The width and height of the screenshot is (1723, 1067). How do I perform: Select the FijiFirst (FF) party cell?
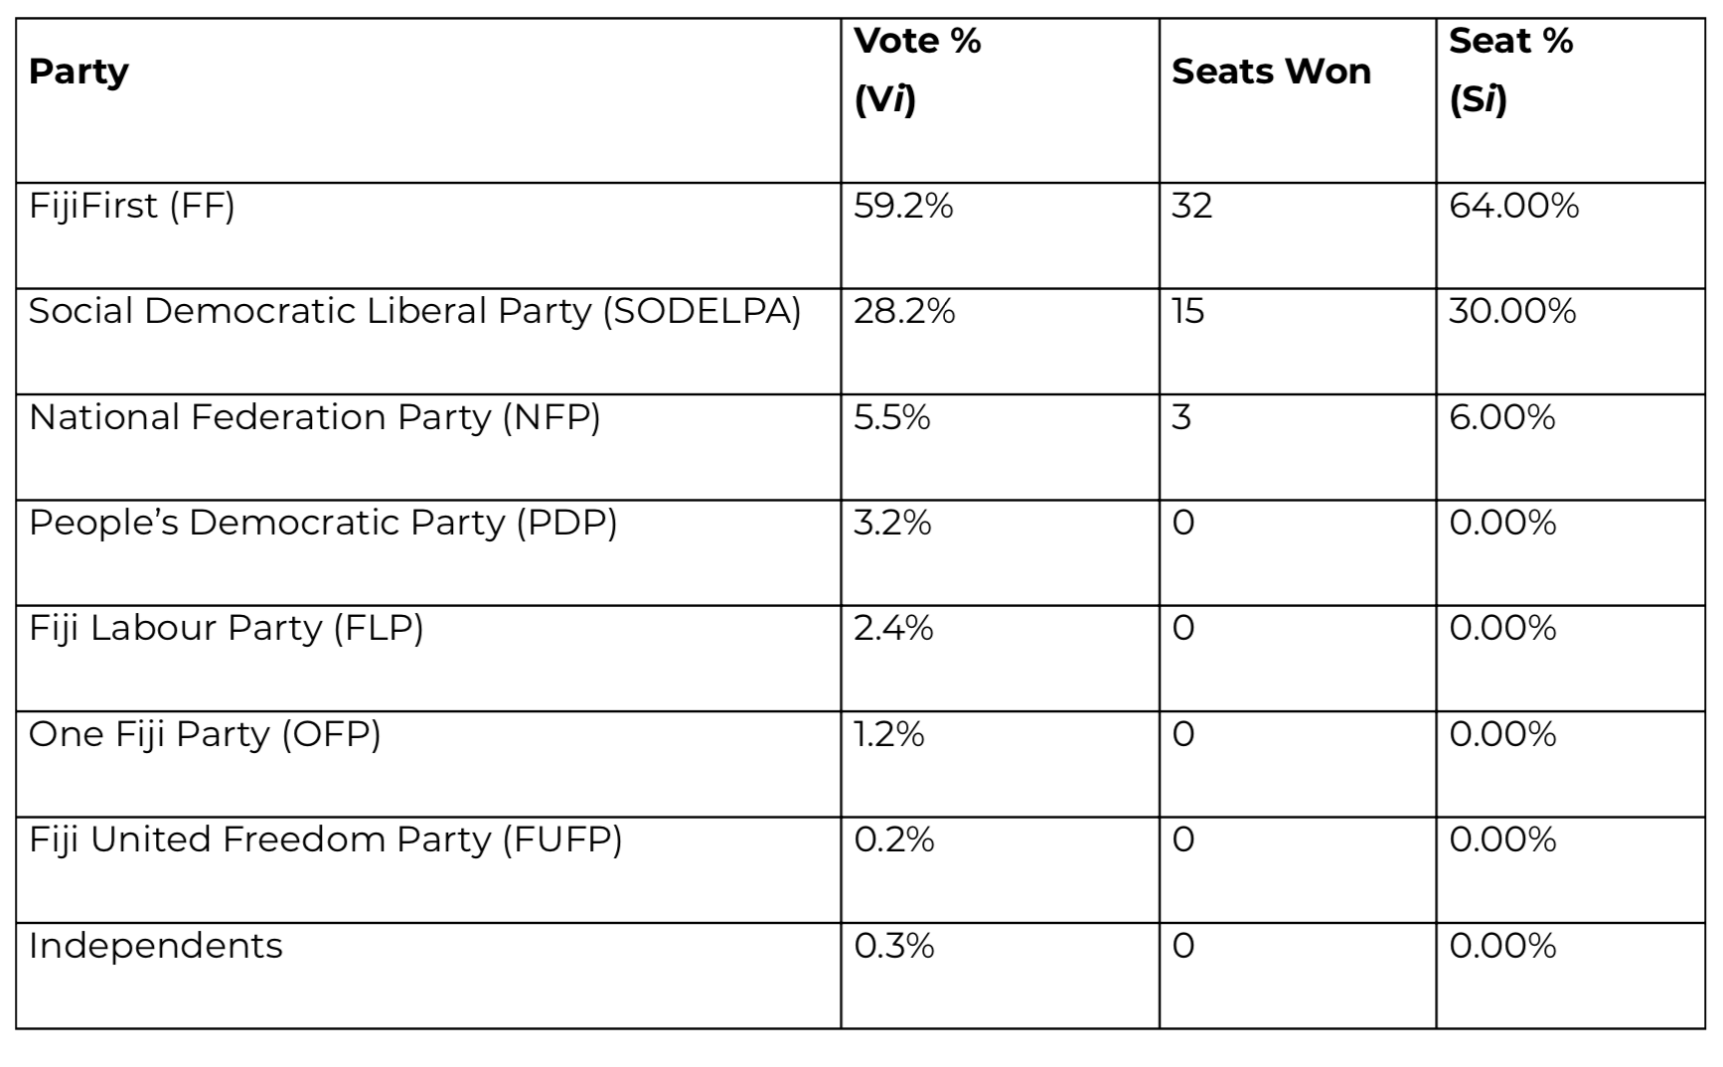(x=132, y=207)
